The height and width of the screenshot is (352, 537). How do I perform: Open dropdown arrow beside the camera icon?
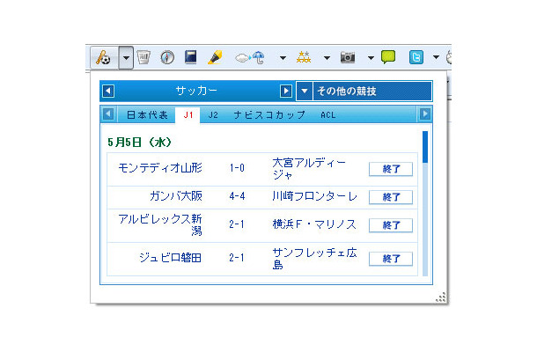point(371,57)
